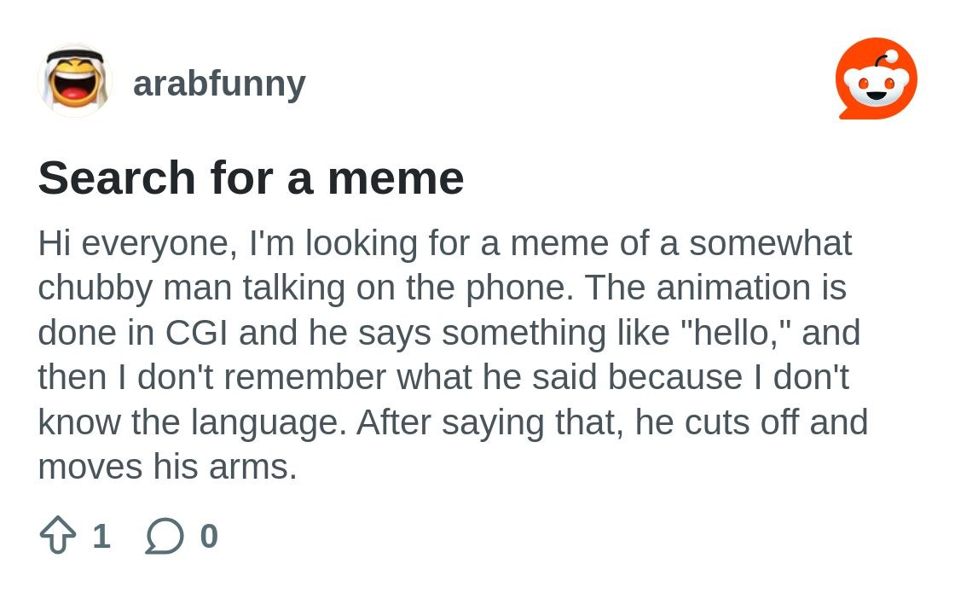Image resolution: width=955 pixels, height=599 pixels.
Task: Visit the arabfunny community name link
Action: [x=219, y=84]
